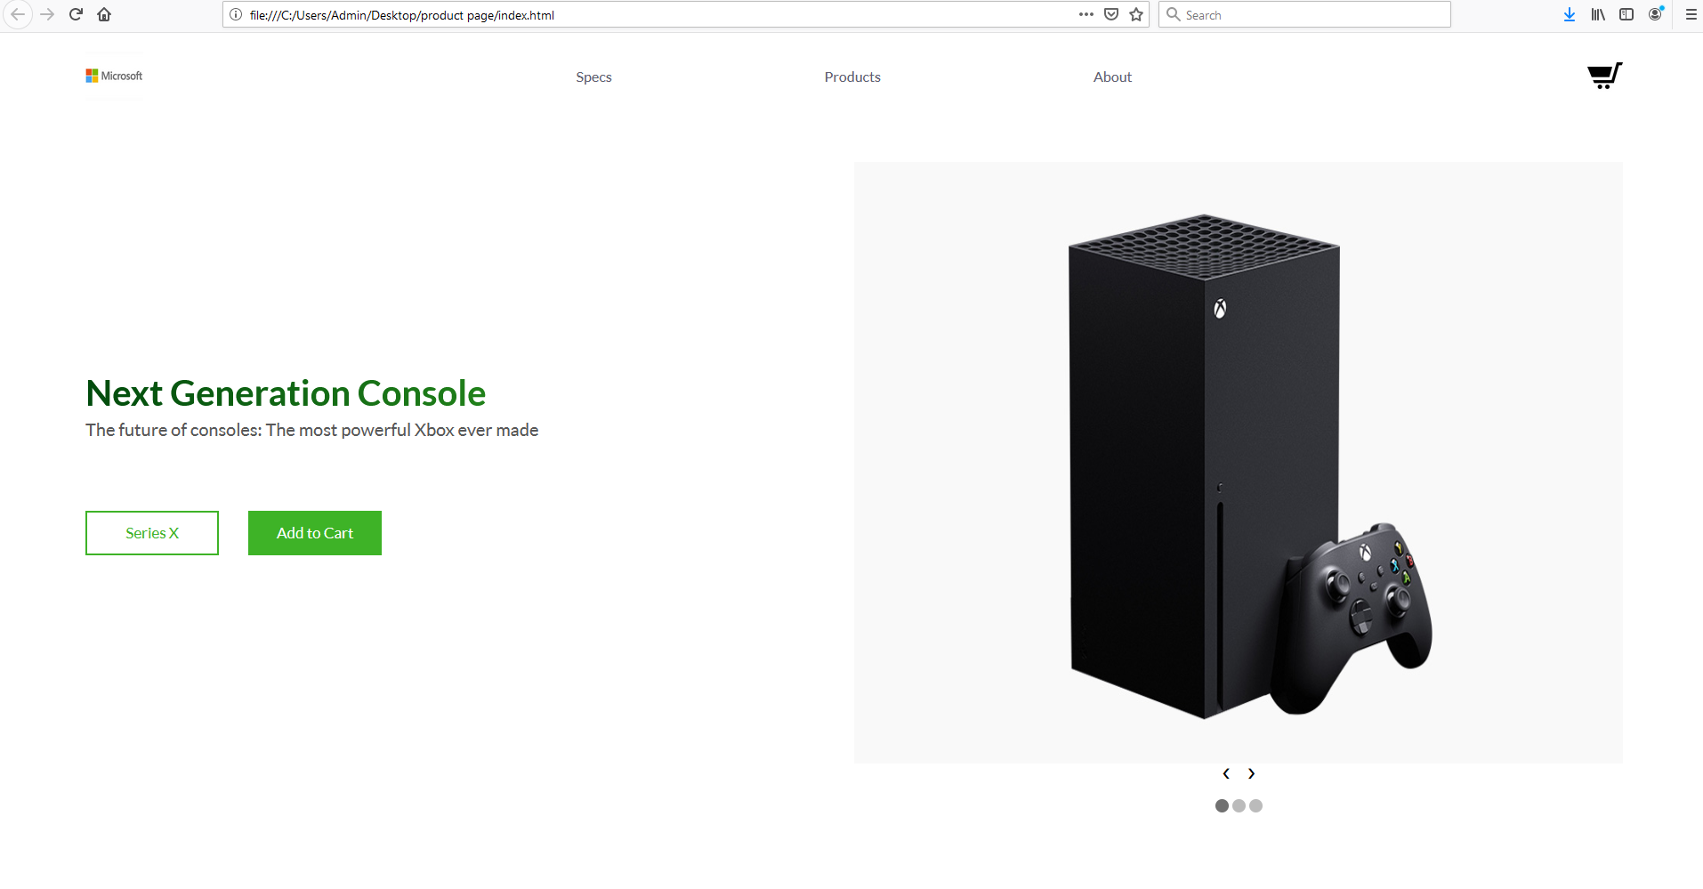The image size is (1703, 889).
Task: Click the Series X button
Action: click(x=152, y=533)
